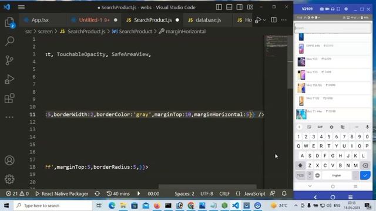Click the search input in phone emulator
The image size is (376, 211).
333,28
